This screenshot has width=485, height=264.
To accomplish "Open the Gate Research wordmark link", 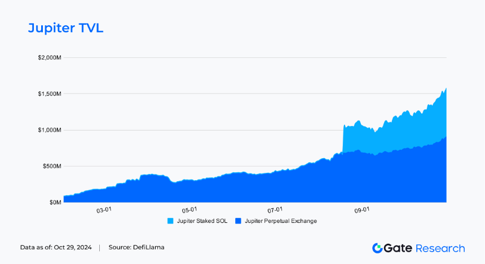I will point(418,248).
